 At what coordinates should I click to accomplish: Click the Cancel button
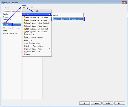[96, 103]
